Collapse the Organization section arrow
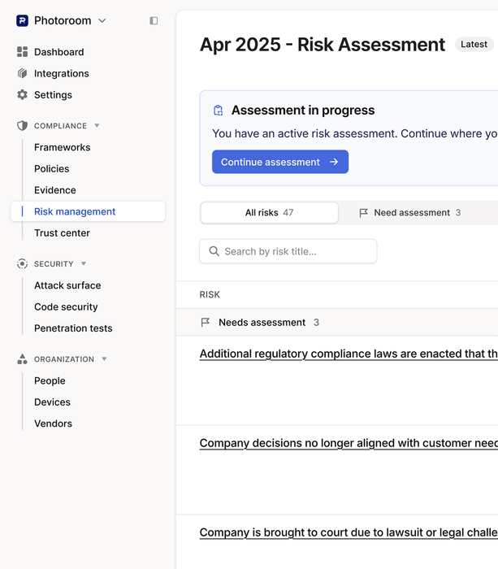This screenshot has height=569, width=498. coord(104,359)
